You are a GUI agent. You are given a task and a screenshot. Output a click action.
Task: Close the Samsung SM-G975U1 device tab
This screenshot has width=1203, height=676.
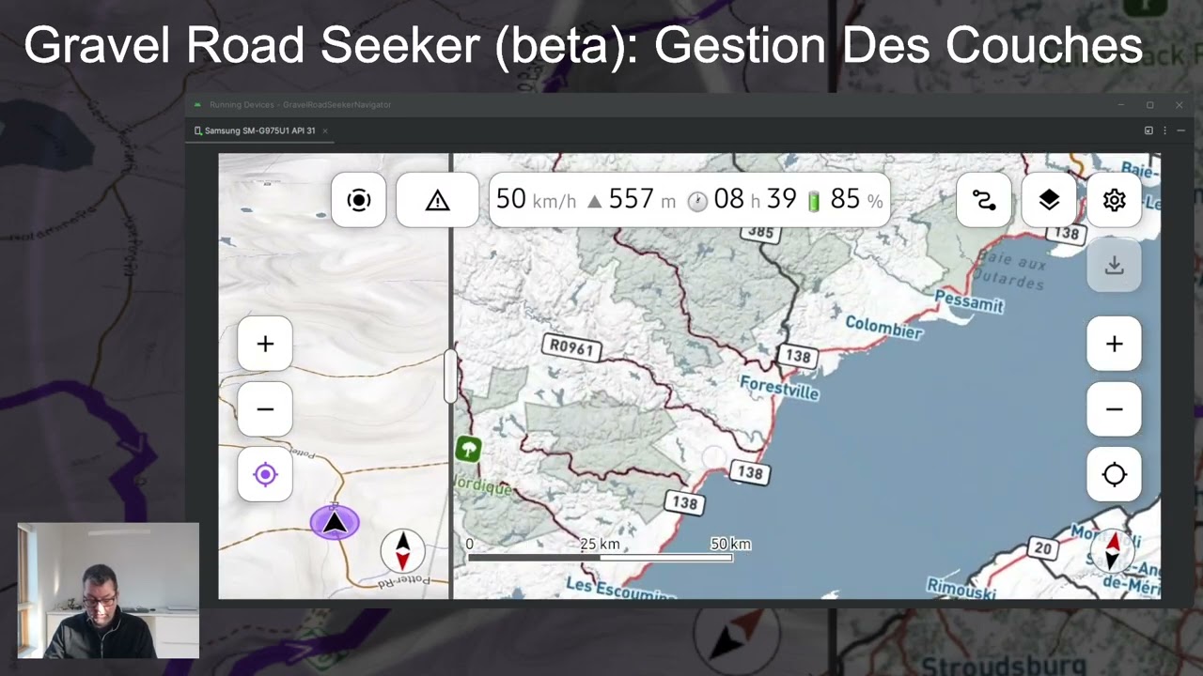point(325,131)
